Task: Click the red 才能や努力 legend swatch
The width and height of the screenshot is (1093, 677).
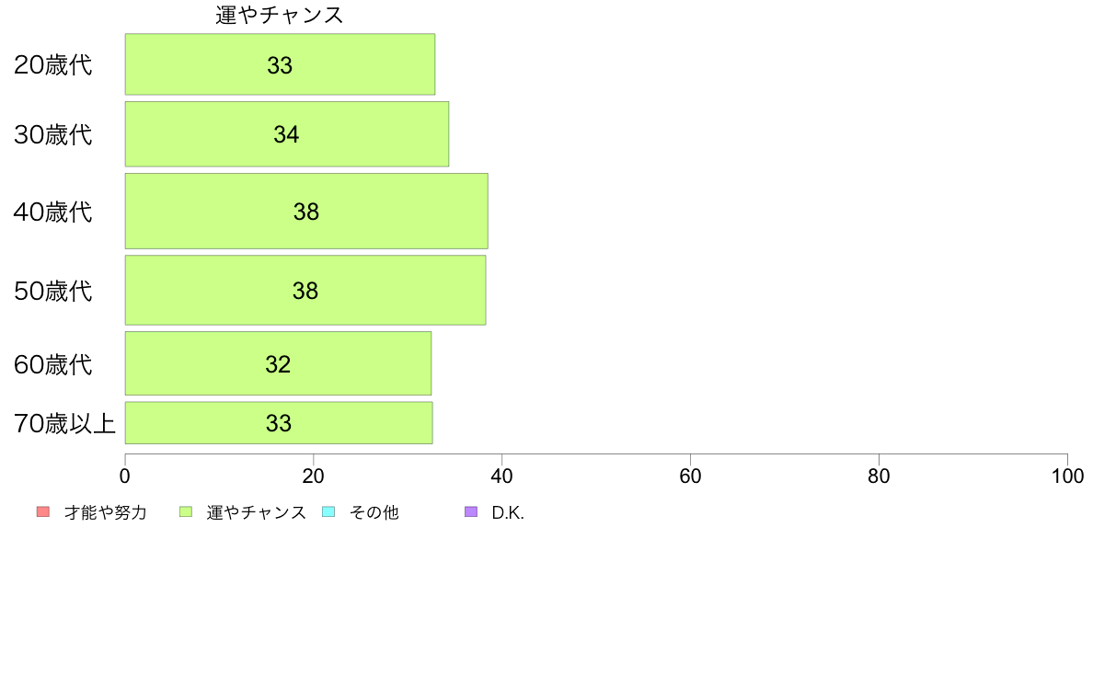Action: coord(43,511)
